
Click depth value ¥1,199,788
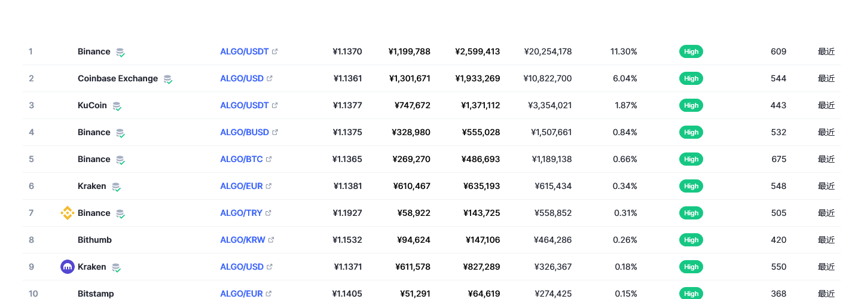click(x=410, y=51)
